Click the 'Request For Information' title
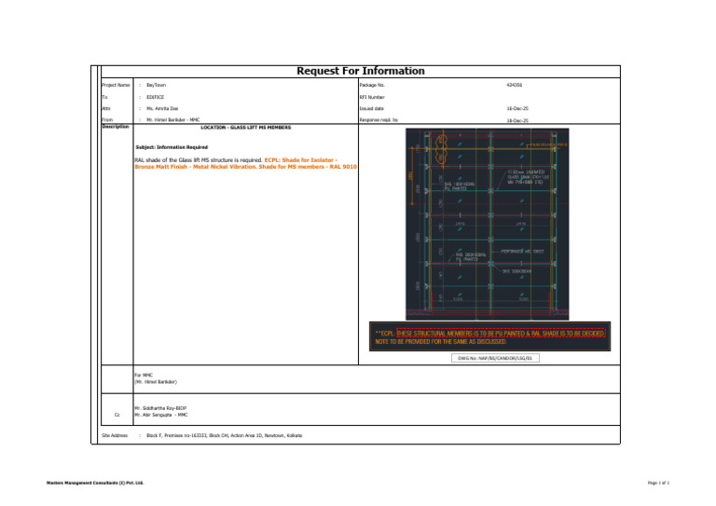The image size is (716, 506). (x=360, y=71)
